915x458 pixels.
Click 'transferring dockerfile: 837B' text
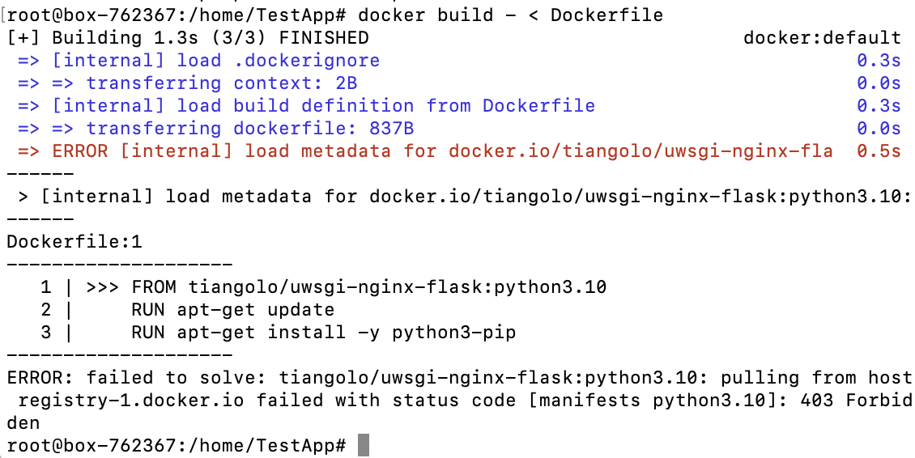click(x=250, y=129)
